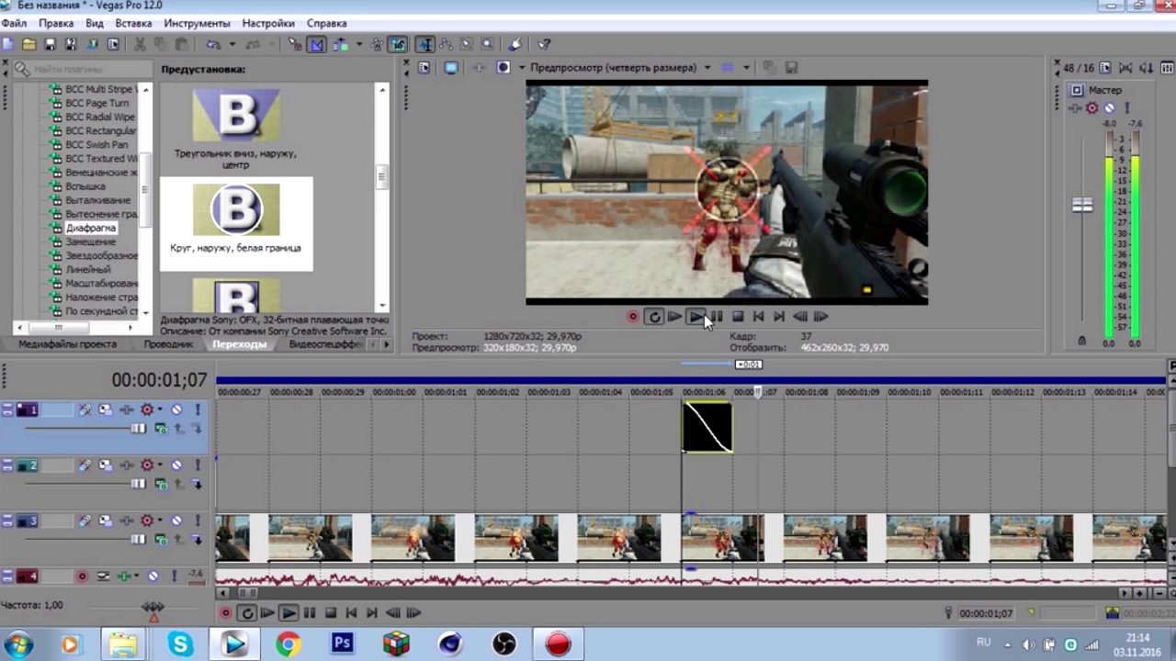1176x661 pixels.
Task: Toggle Ignore Event Grouping button
Action: tap(398, 44)
